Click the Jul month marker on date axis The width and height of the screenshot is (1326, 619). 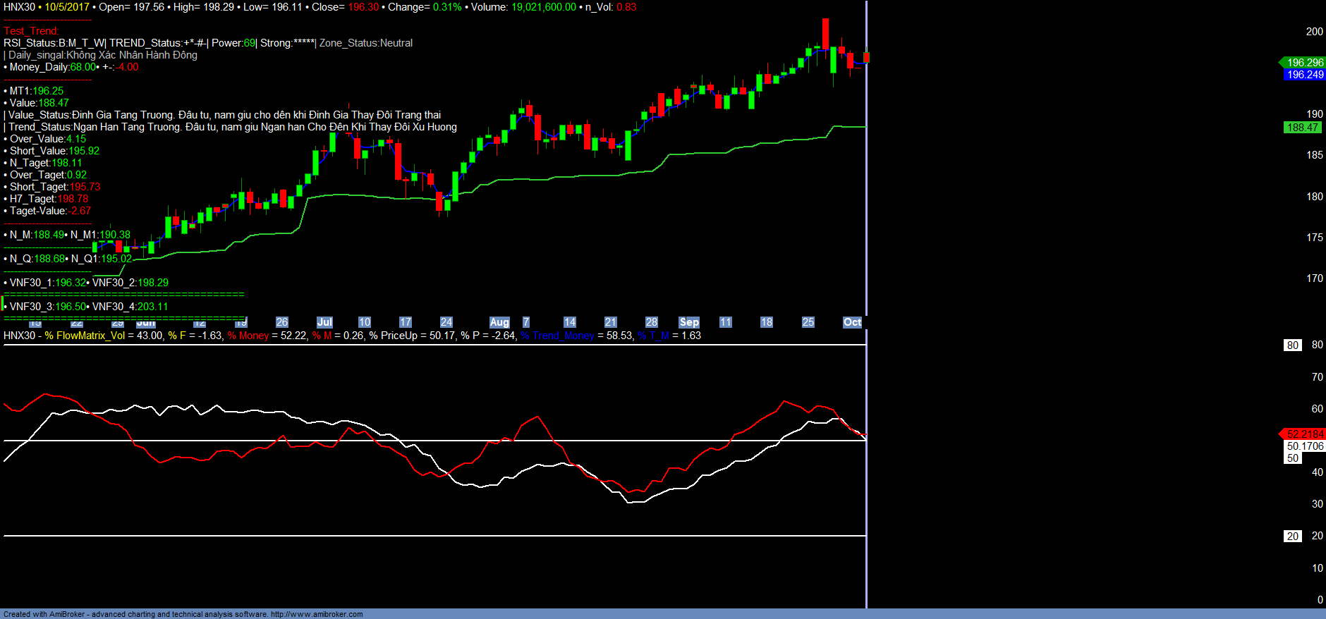324,322
